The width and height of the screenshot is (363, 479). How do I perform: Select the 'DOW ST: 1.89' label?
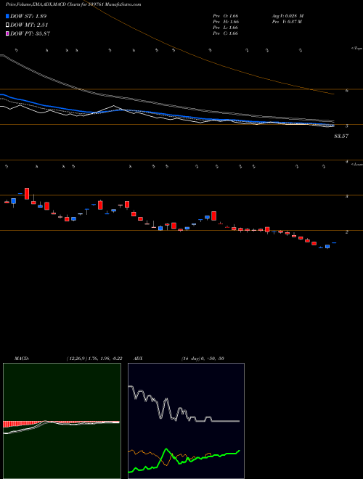click(28, 16)
